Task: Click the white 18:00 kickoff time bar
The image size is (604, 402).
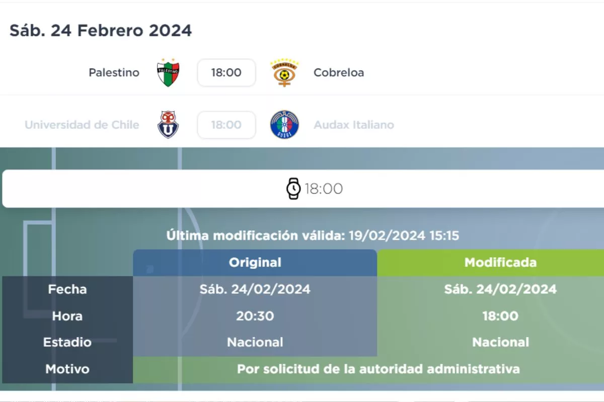Action: tap(403, 189)
